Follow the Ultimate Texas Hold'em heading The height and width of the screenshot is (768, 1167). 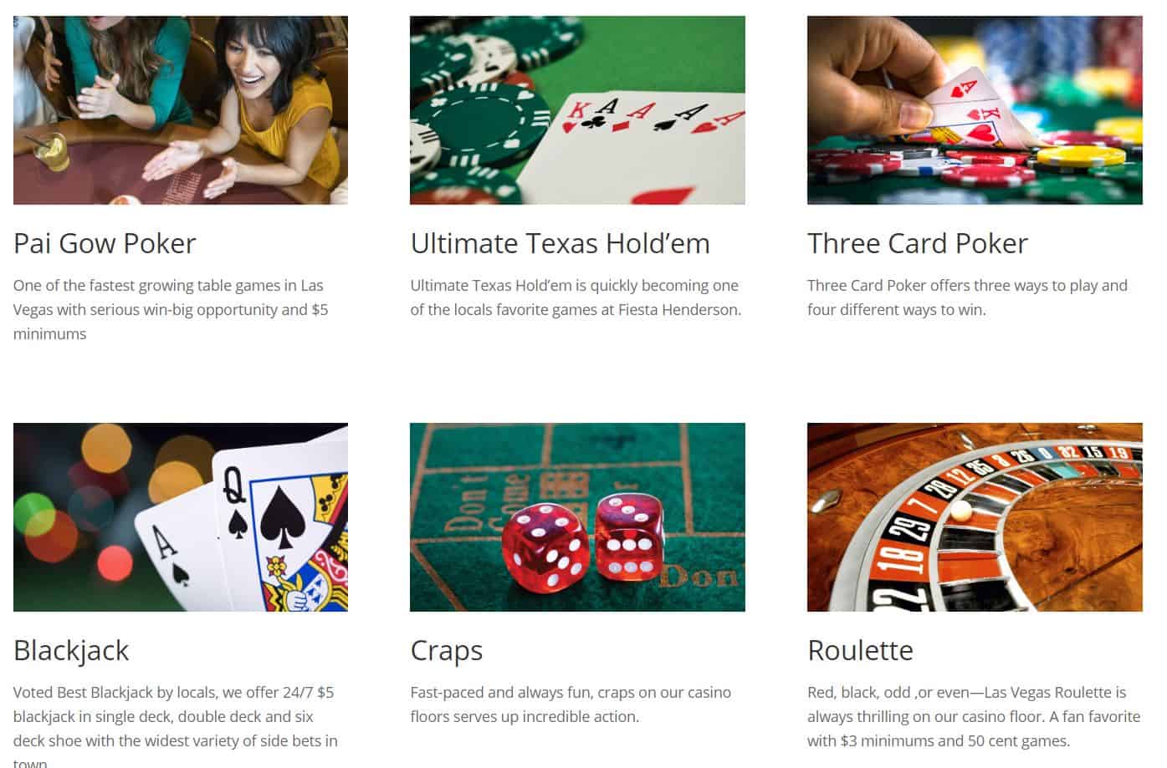[560, 243]
